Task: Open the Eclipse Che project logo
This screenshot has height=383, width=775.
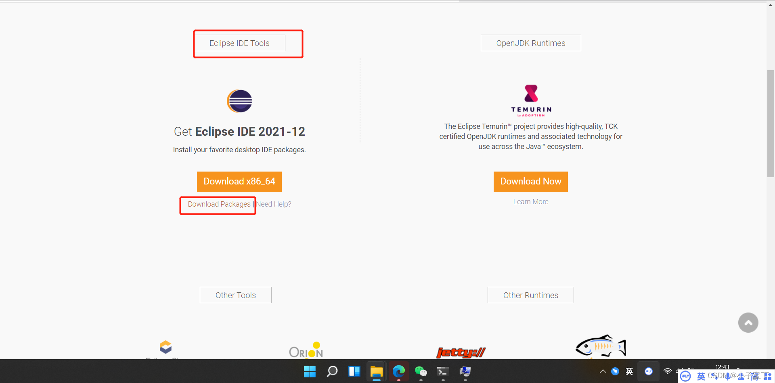Action: pyautogui.click(x=165, y=347)
